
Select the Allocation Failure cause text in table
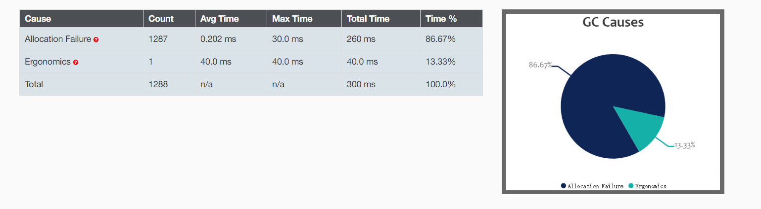pyautogui.click(x=58, y=39)
